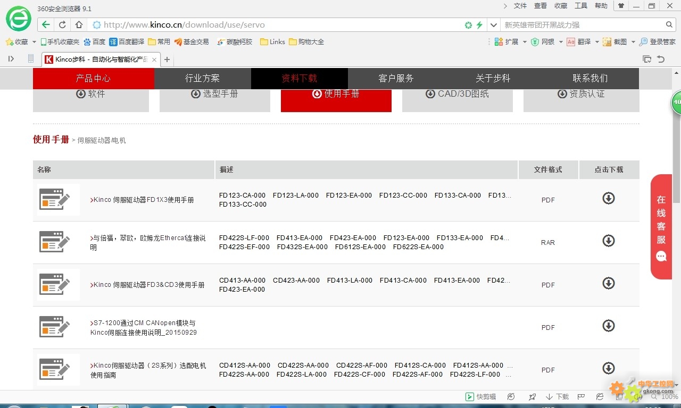
Task: Expand the 收藏 favorites dropdown arrow
Action: point(34,42)
